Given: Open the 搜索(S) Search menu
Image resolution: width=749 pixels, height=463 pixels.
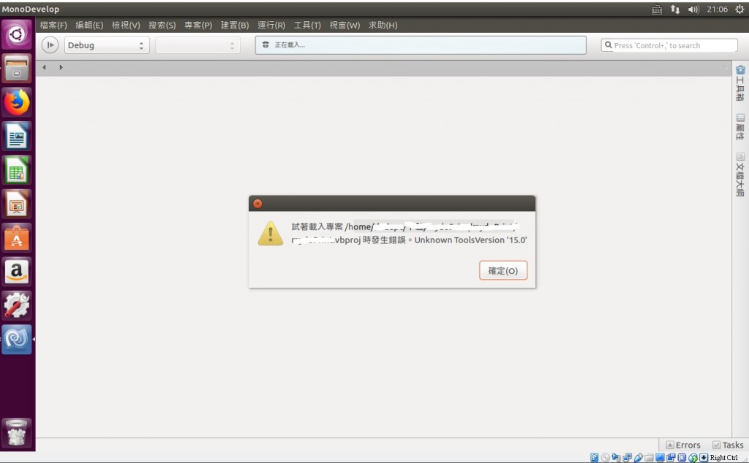Looking at the screenshot, I should point(162,26).
